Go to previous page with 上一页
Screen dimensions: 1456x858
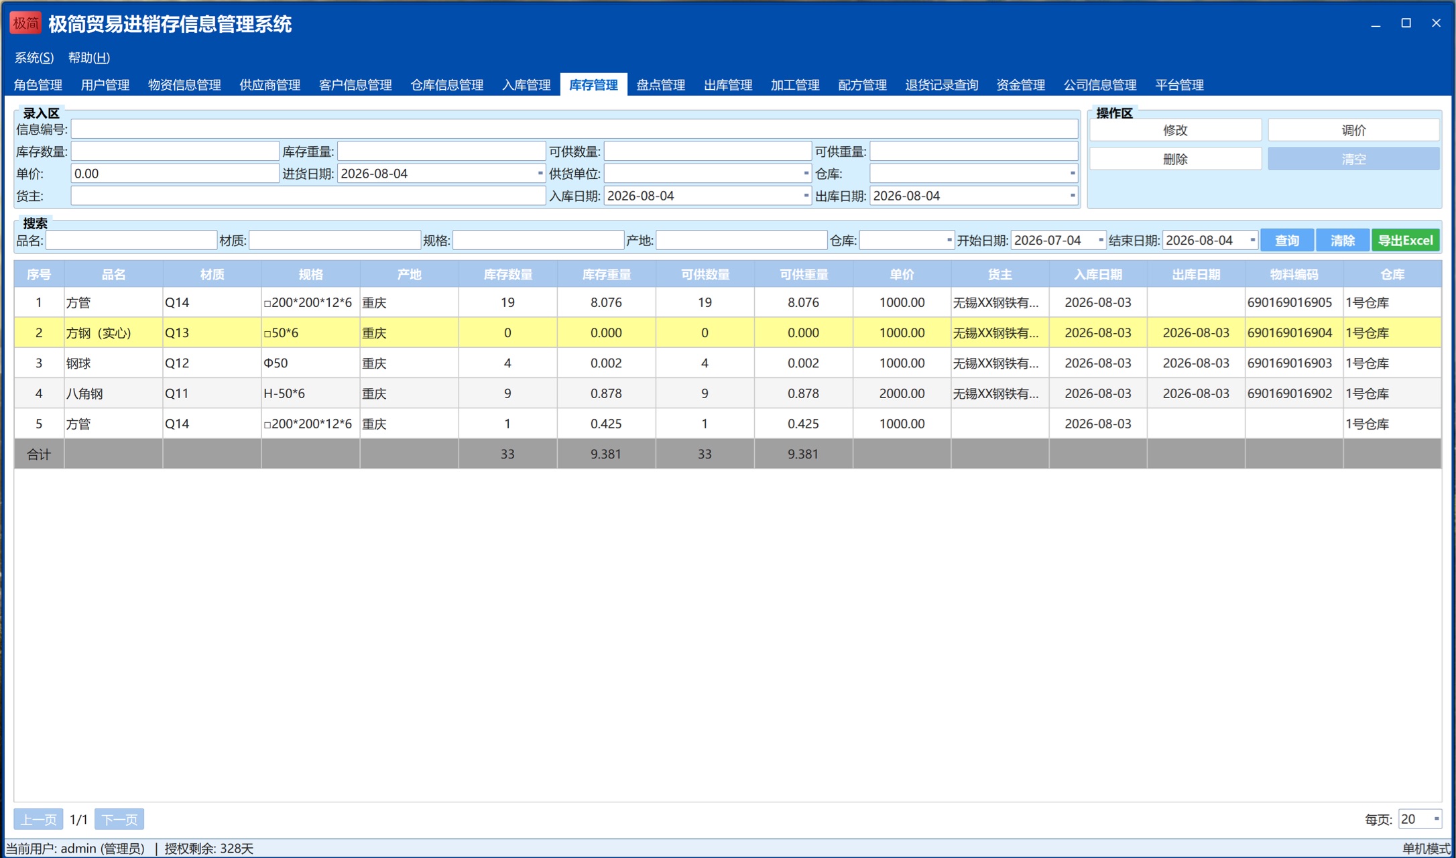coord(38,819)
